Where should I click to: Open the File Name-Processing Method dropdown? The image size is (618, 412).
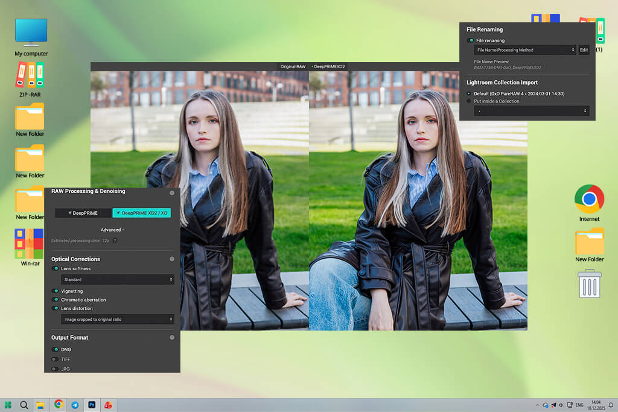[525, 50]
